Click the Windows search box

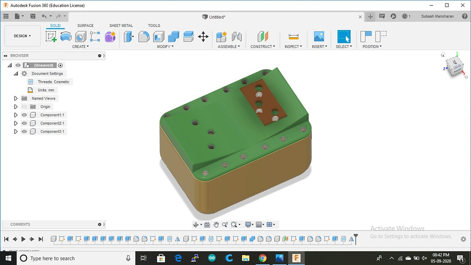click(75, 258)
